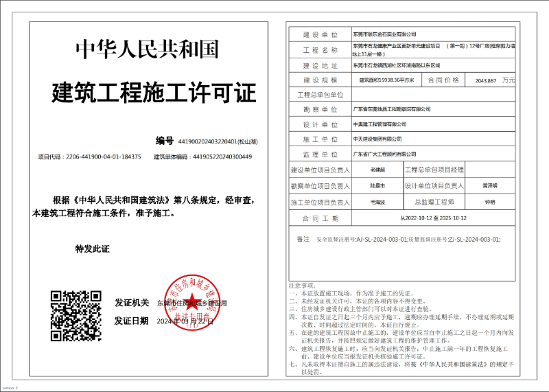
Task: Click note three: 住房城乡建设行政主管部门
Action: click(361, 309)
